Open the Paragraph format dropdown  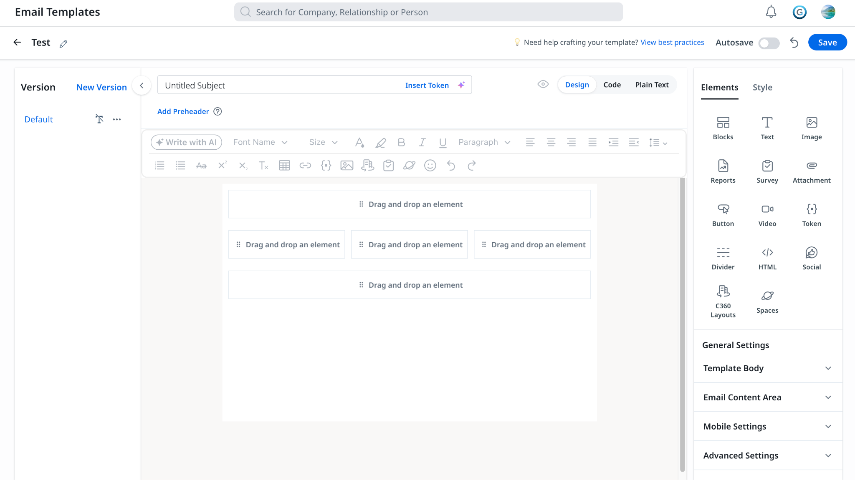coord(484,142)
